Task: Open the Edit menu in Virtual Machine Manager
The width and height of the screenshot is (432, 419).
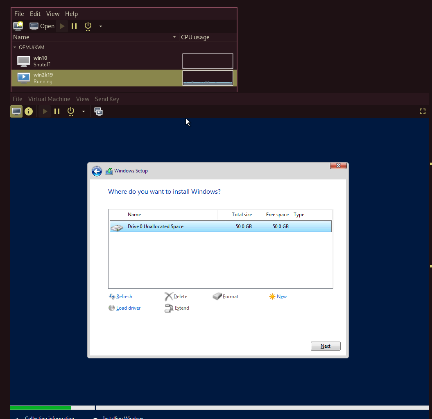Action: click(x=35, y=14)
